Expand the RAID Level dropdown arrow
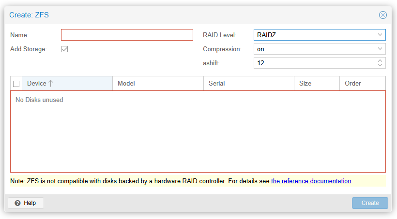Viewport: 397px width, 219px height. tap(380, 35)
